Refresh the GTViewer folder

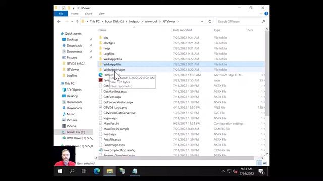(210, 21)
